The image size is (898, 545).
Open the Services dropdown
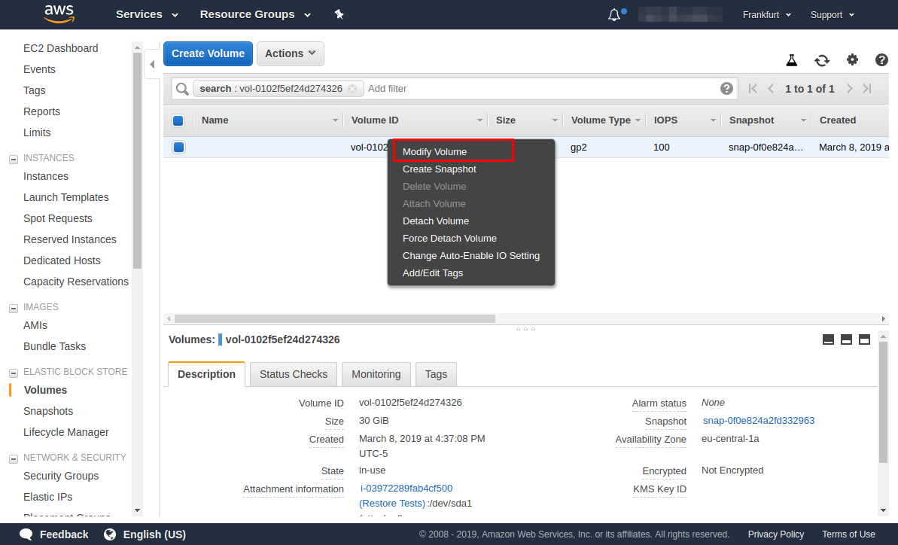146,14
